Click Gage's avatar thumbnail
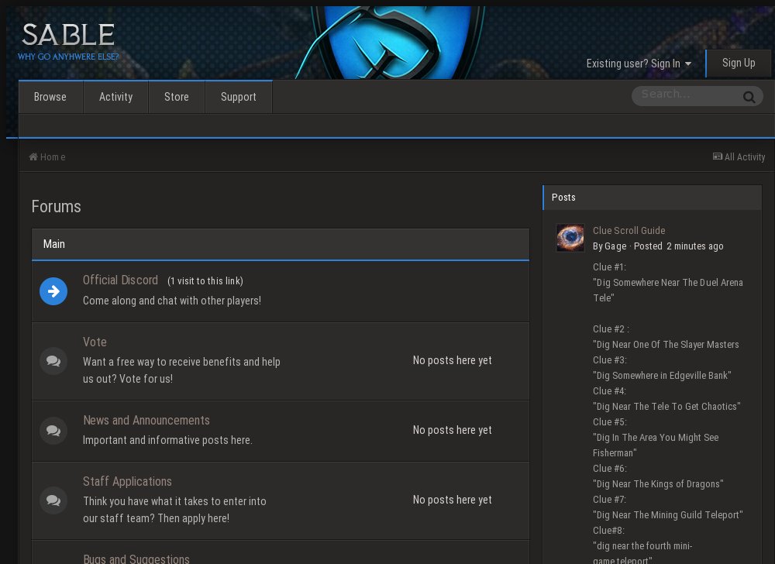This screenshot has height=564, width=775. point(570,238)
